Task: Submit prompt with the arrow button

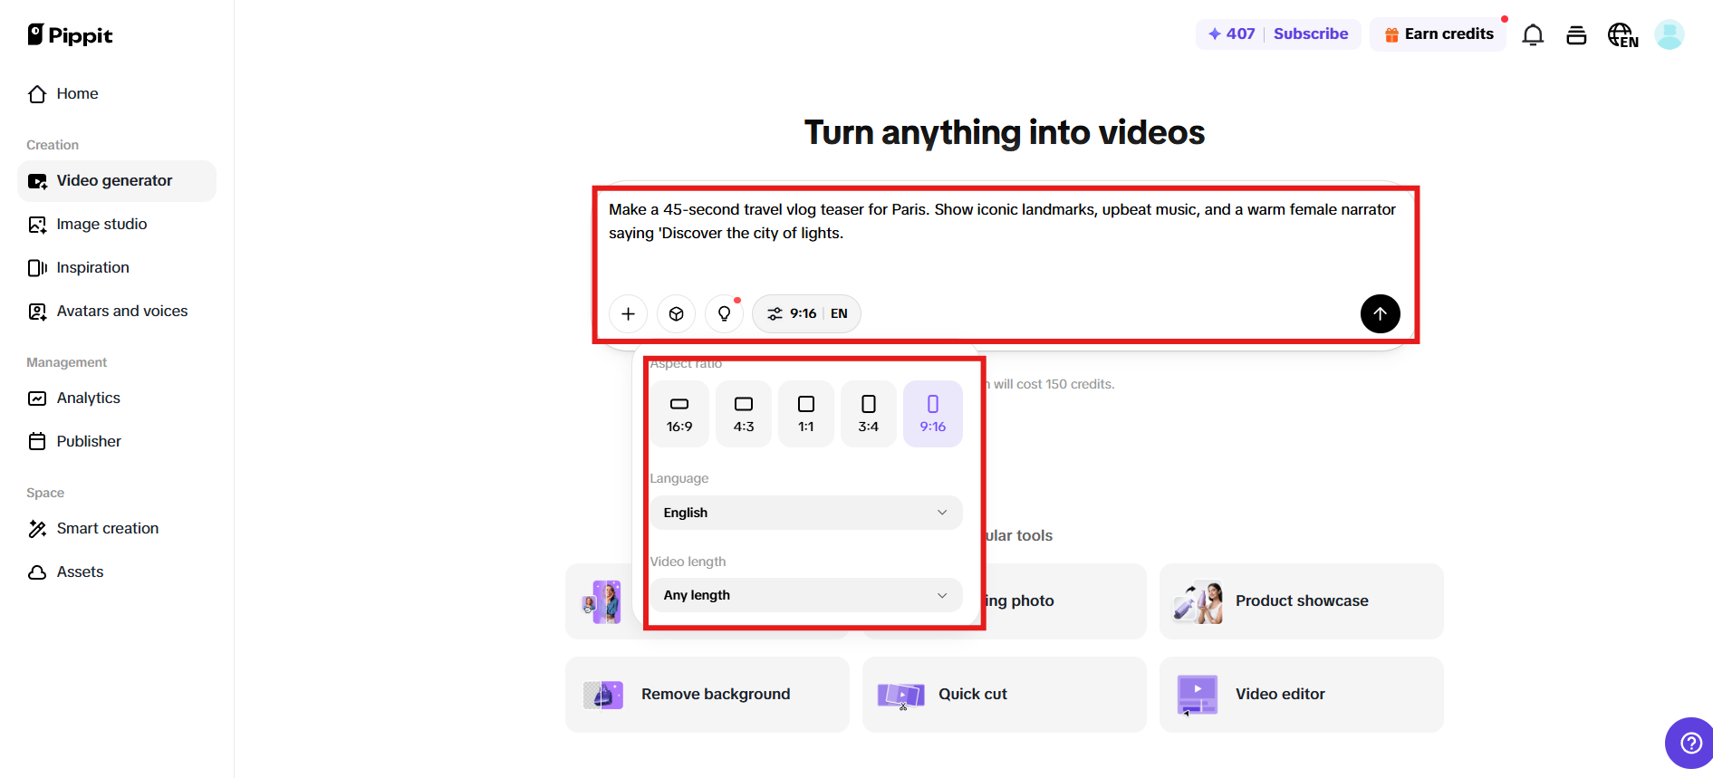Action: coord(1381,313)
